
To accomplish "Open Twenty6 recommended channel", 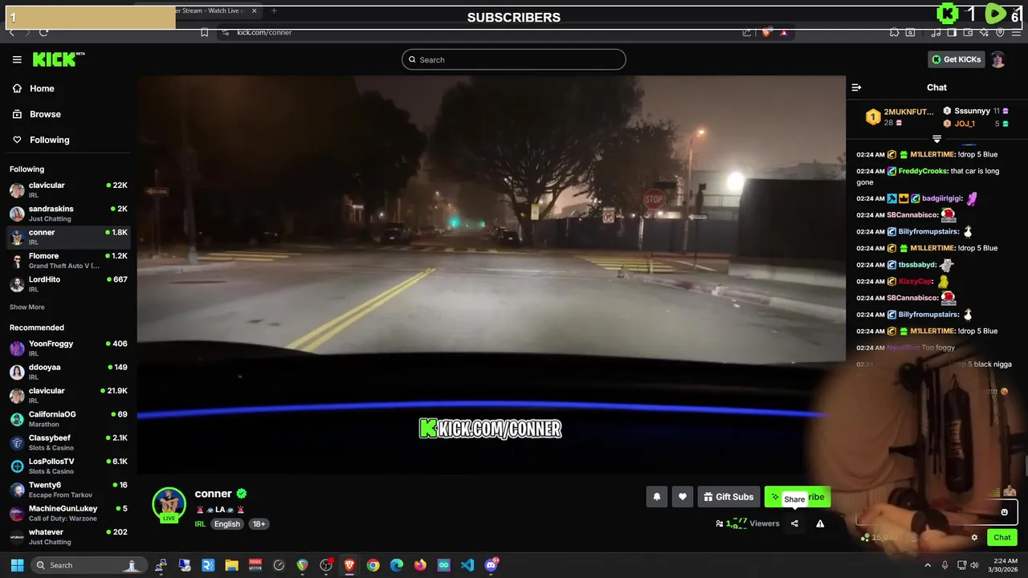I will point(68,490).
